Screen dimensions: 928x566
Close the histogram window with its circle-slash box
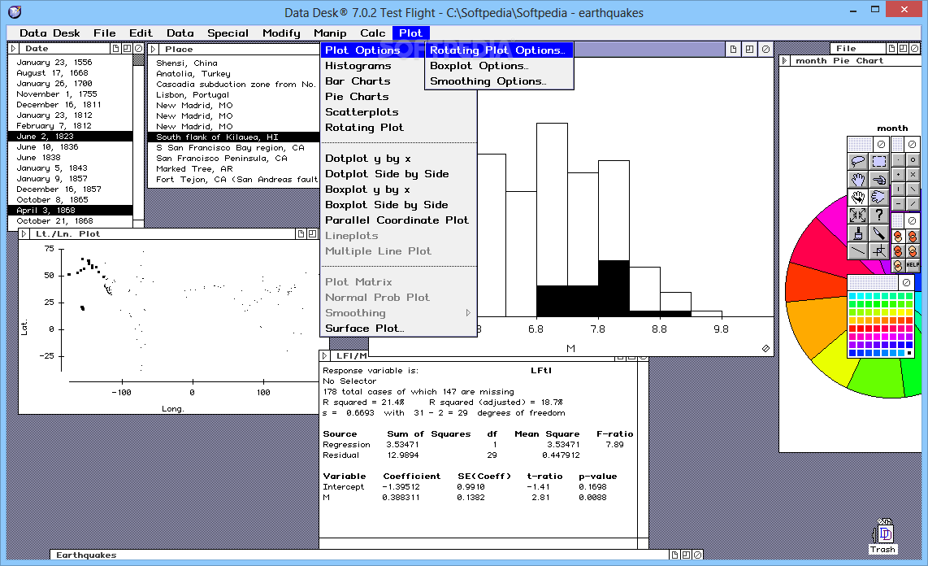(x=765, y=49)
